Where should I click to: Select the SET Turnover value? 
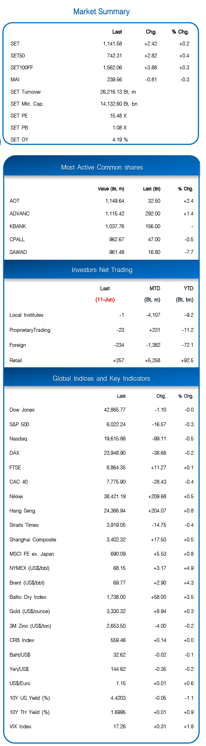coord(118,92)
